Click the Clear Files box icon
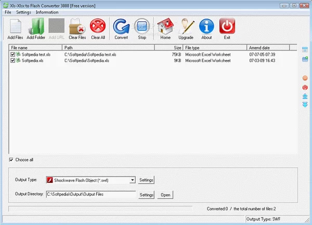The height and width of the screenshot is (225, 312). pyautogui.click(x=77, y=26)
